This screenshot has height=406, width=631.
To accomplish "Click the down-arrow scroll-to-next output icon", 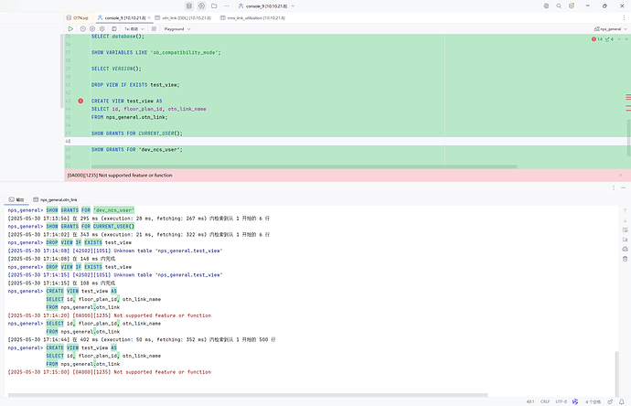I will point(625,220).
